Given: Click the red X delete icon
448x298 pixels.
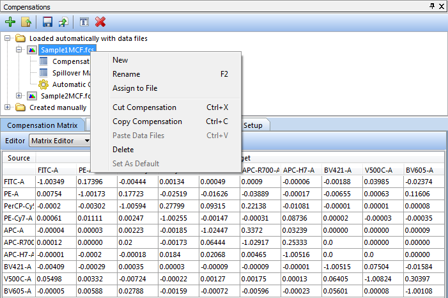Looking at the screenshot, I should (100, 22).
